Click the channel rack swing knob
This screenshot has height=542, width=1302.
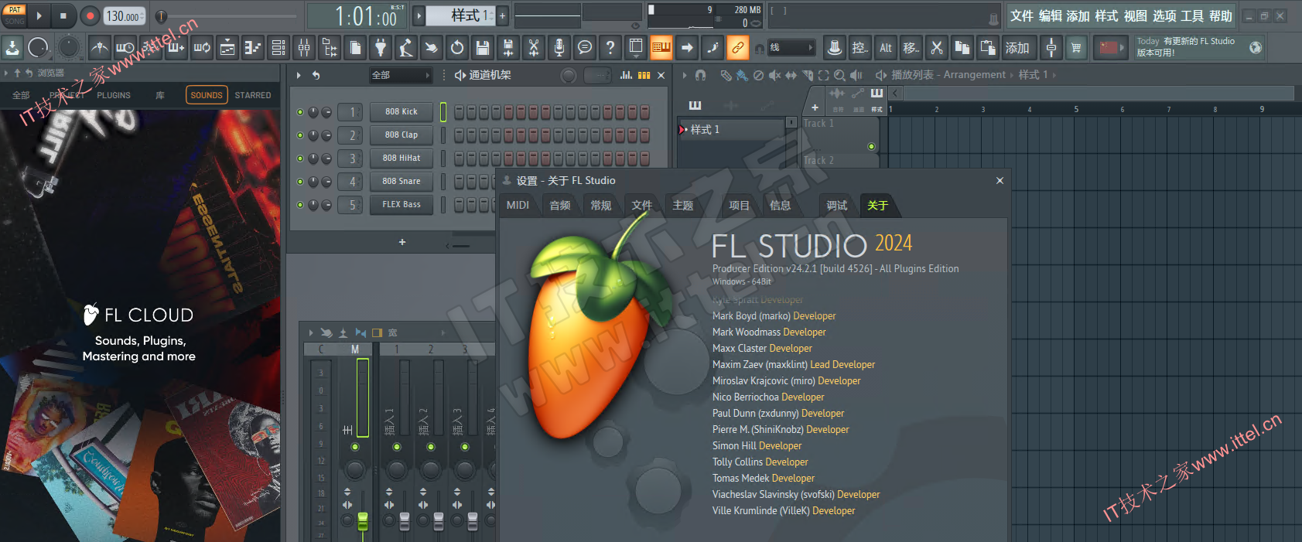coord(569,75)
